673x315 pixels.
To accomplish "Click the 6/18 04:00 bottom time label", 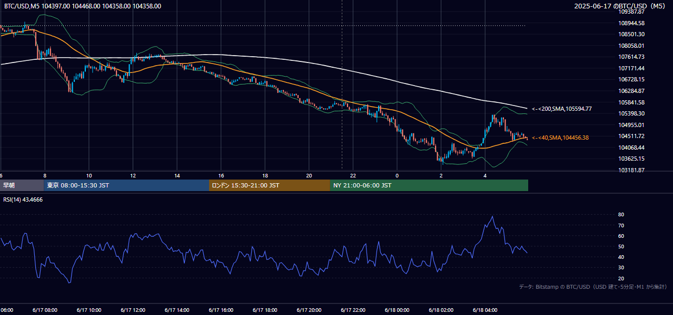I will click(x=485, y=310).
